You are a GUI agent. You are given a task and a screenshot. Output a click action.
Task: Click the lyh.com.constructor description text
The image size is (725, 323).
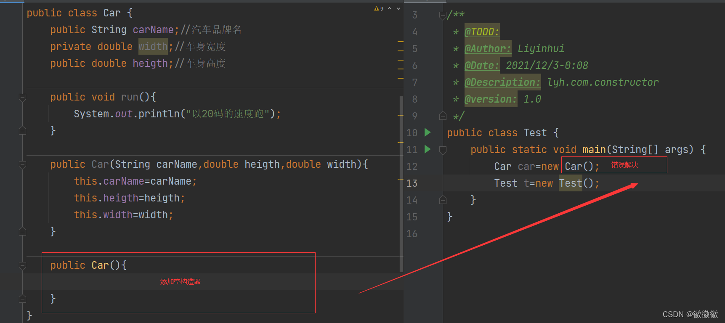coord(603,82)
